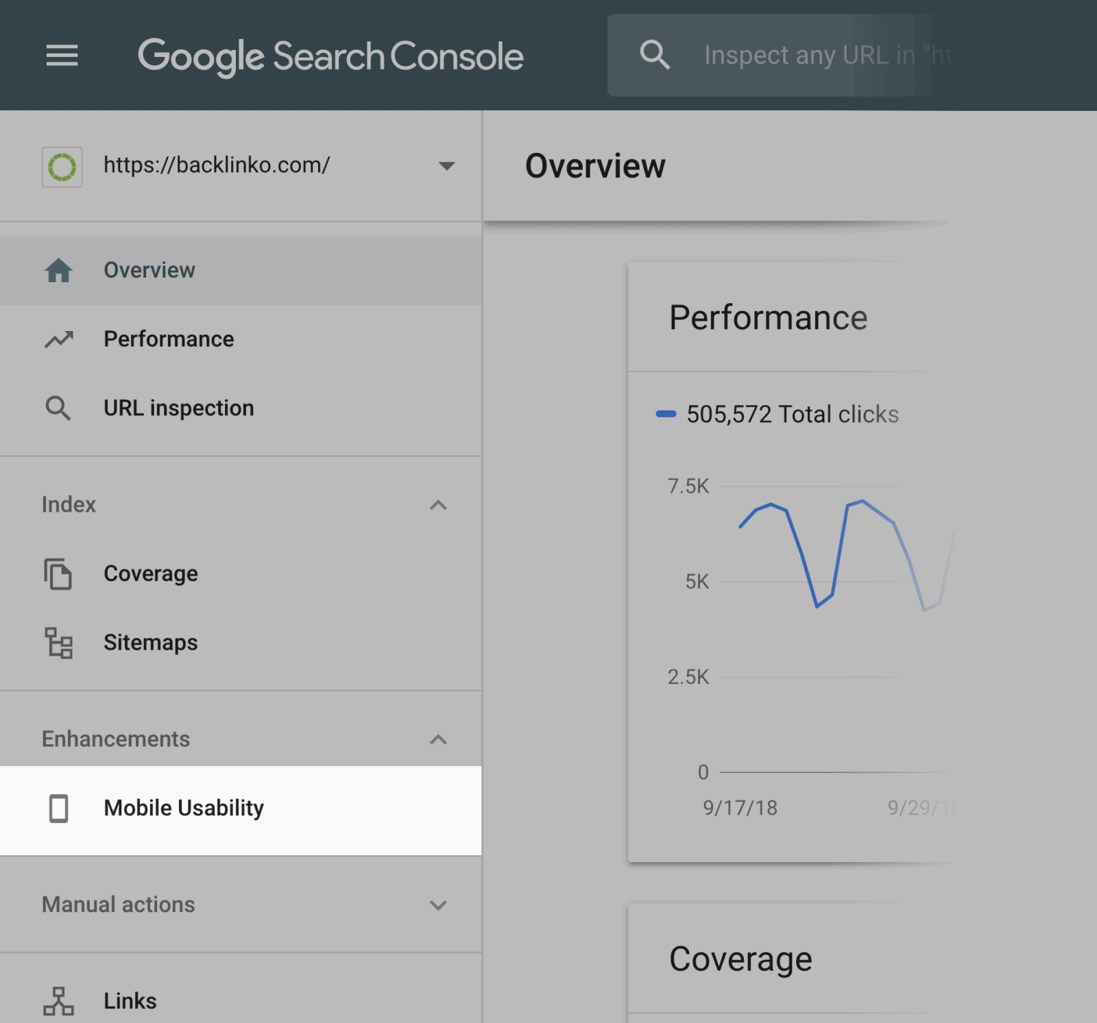Expand the Manual actions section
The image size is (1097, 1023).
tap(437, 905)
